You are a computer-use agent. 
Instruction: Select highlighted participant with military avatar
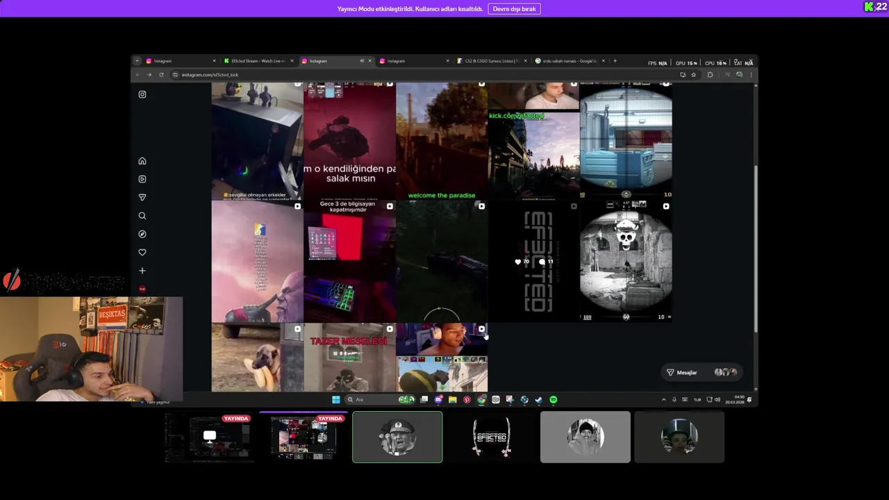click(x=397, y=437)
